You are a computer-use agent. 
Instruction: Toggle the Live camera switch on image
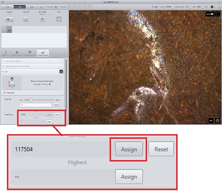(210, 14)
